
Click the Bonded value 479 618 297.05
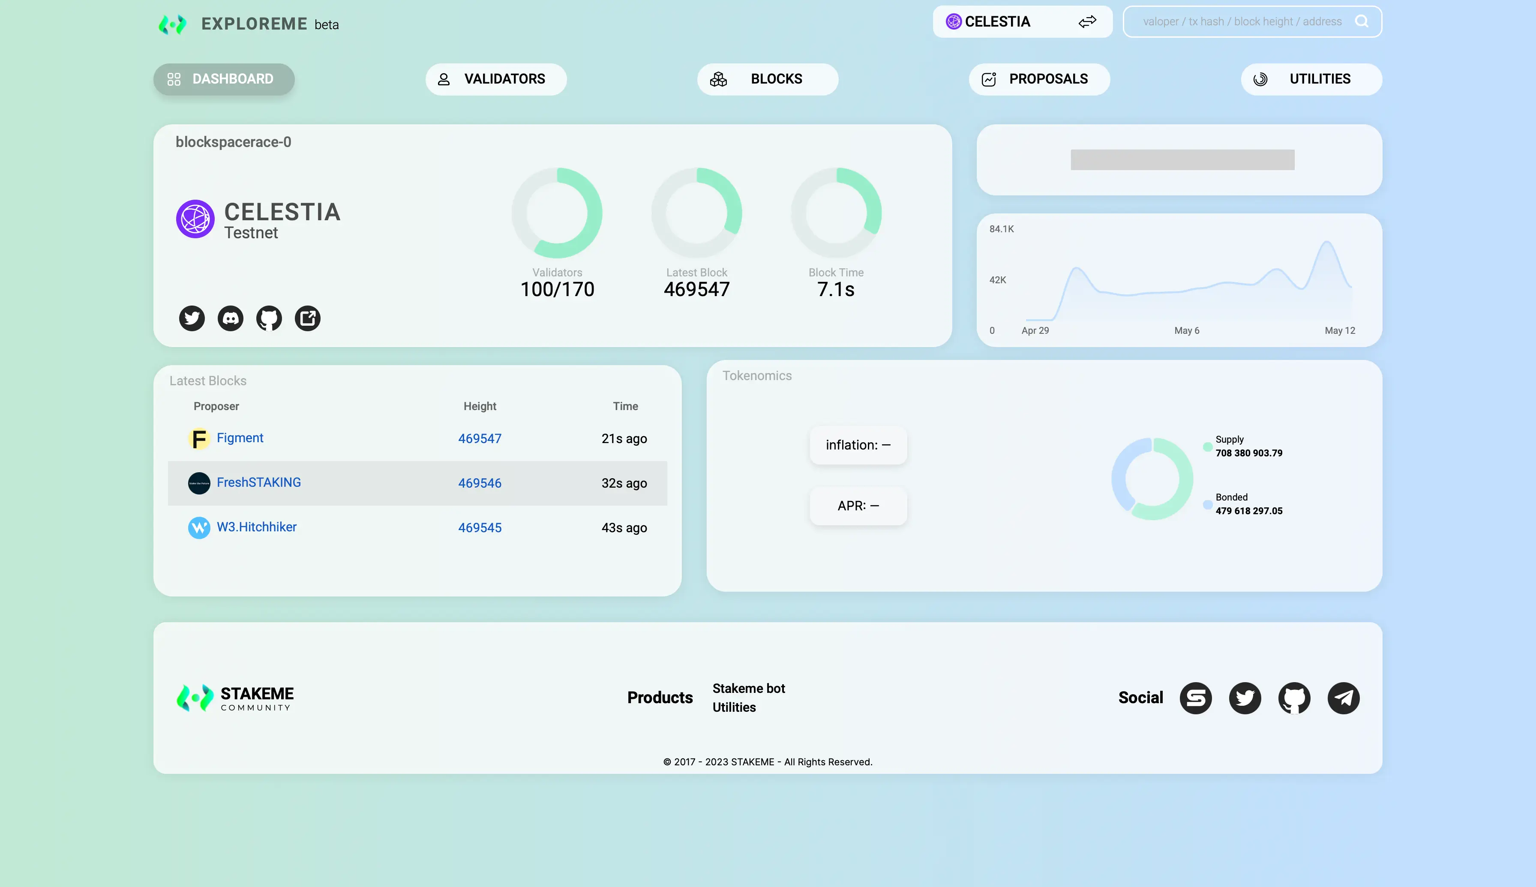click(1249, 511)
